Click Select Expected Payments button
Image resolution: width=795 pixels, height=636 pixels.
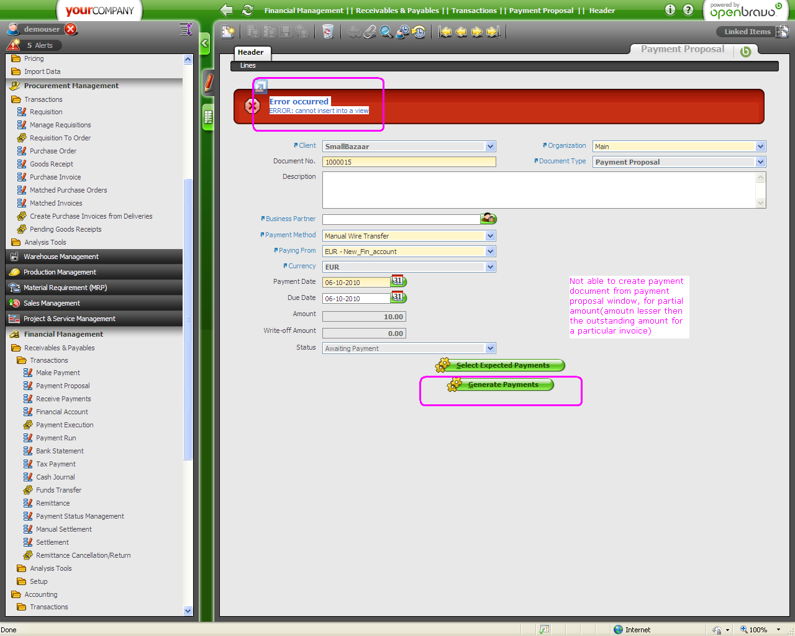501,365
